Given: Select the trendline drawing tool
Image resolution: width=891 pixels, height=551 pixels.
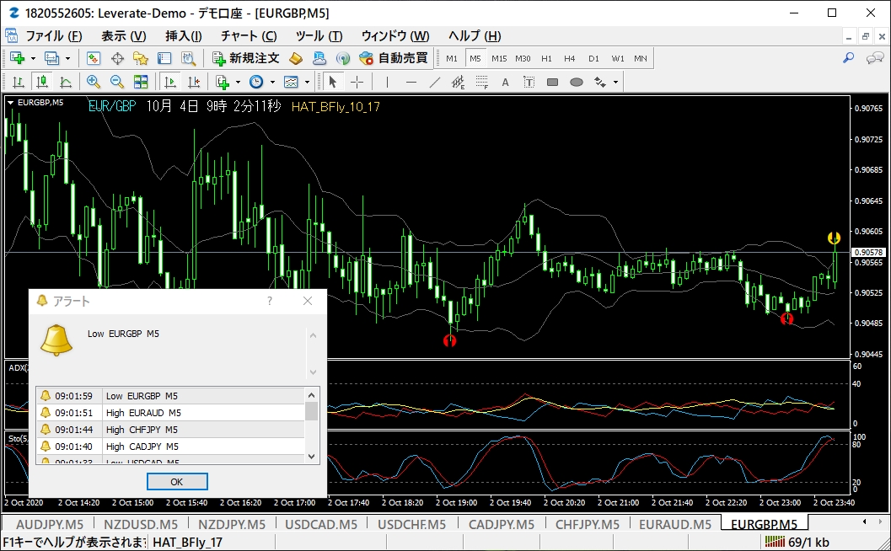Looking at the screenshot, I should (x=435, y=82).
